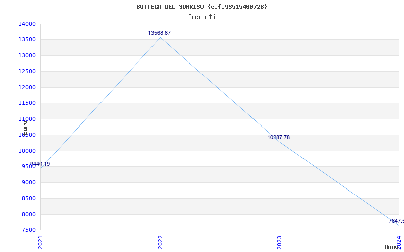Click the Importi subtitle
This screenshot has width=404, height=252.
[201, 17]
